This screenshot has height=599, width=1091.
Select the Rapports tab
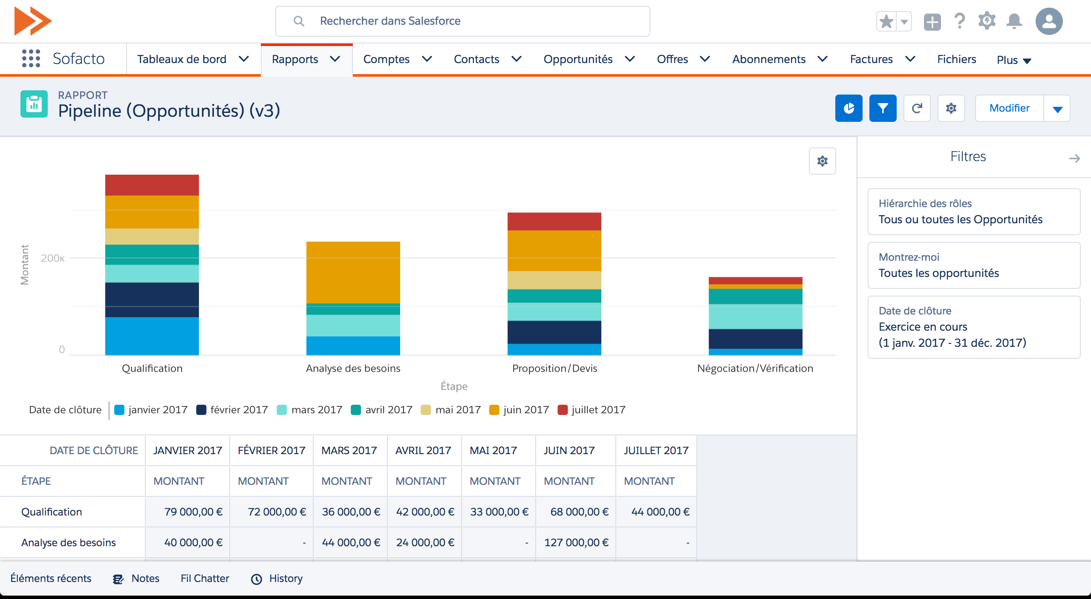tap(295, 59)
